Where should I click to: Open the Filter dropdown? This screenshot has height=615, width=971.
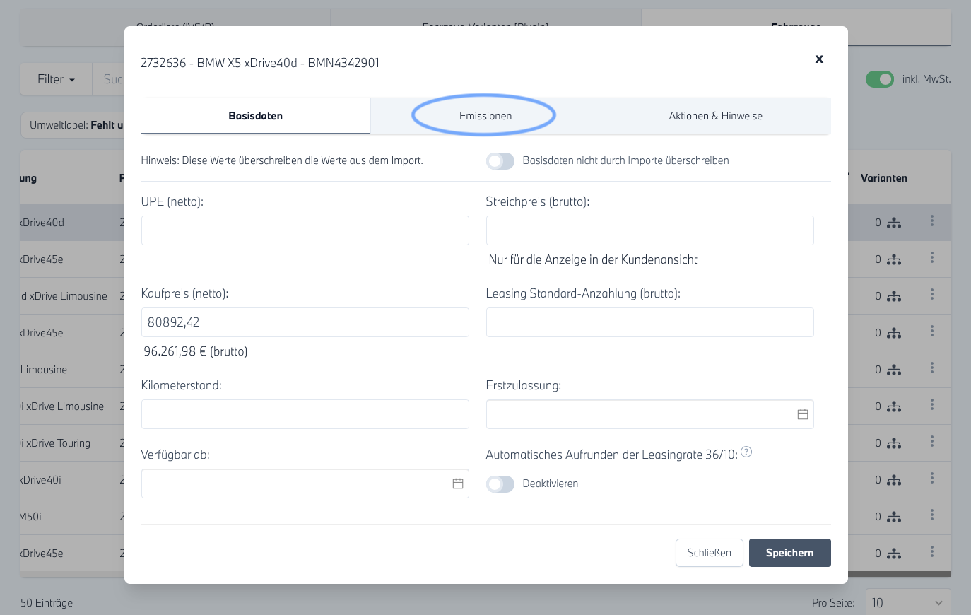click(x=56, y=79)
